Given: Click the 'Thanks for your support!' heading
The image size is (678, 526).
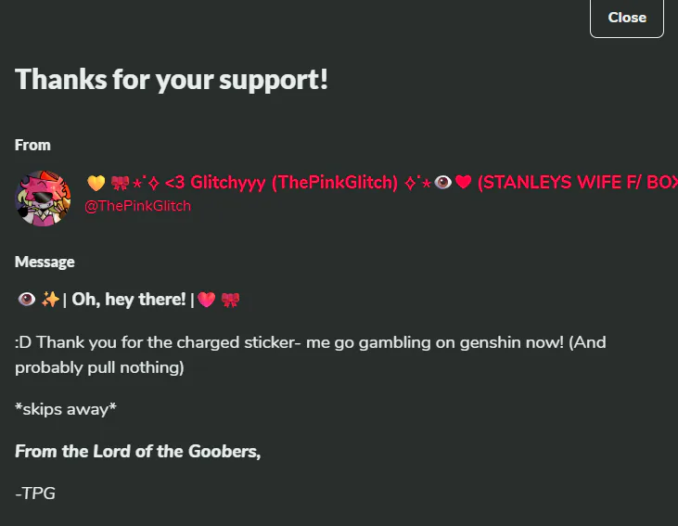Looking at the screenshot, I should [x=172, y=80].
